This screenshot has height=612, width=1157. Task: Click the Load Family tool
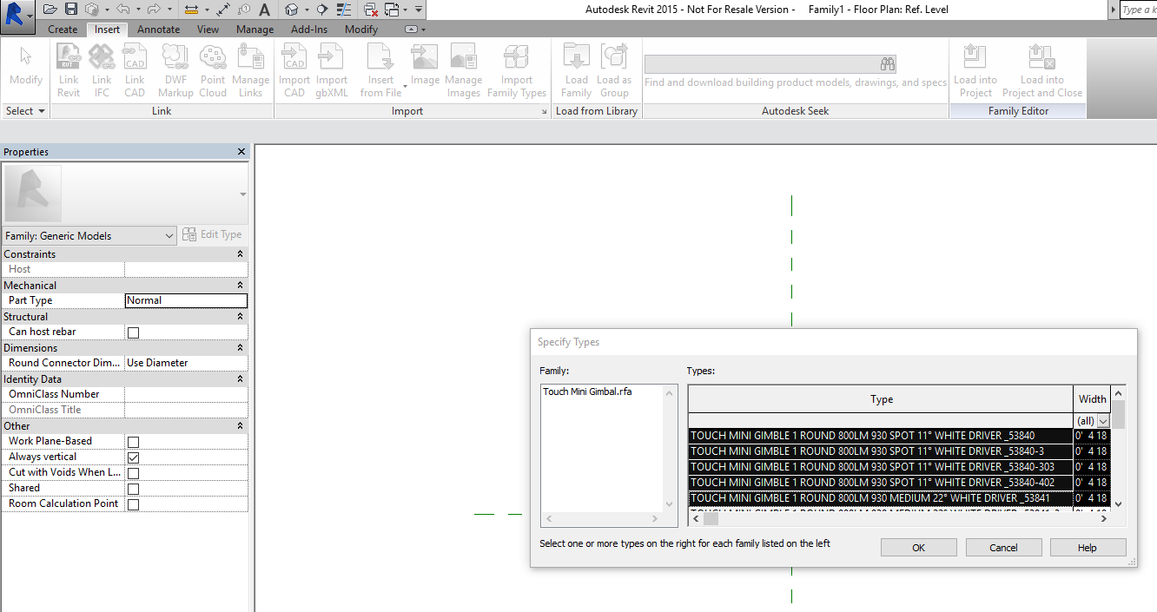click(577, 71)
